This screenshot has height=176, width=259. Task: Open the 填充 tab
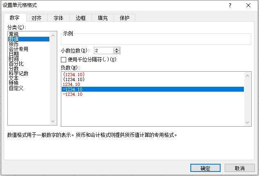pyautogui.click(x=103, y=18)
